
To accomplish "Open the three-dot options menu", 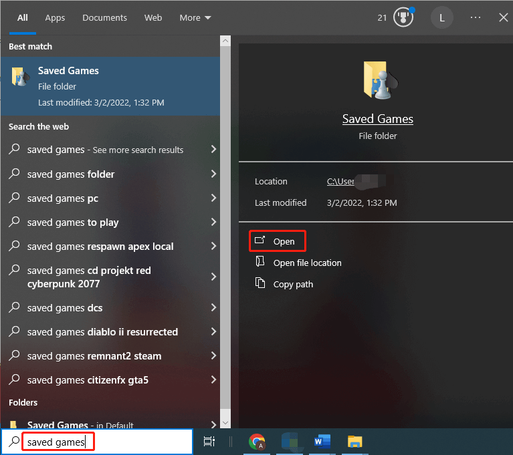I will point(476,17).
